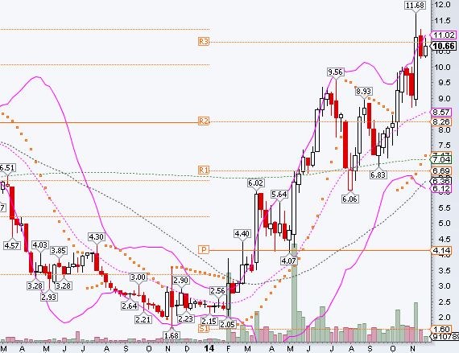Image resolution: width=459 pixels, height=353 pixels.
Task: Select the 4.40 high price label
Action: (242, 233)
